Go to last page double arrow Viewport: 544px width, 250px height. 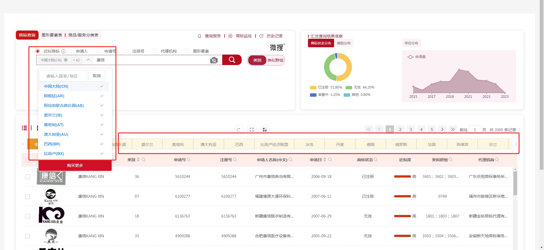pyautogui.click(x=453, y=129)
